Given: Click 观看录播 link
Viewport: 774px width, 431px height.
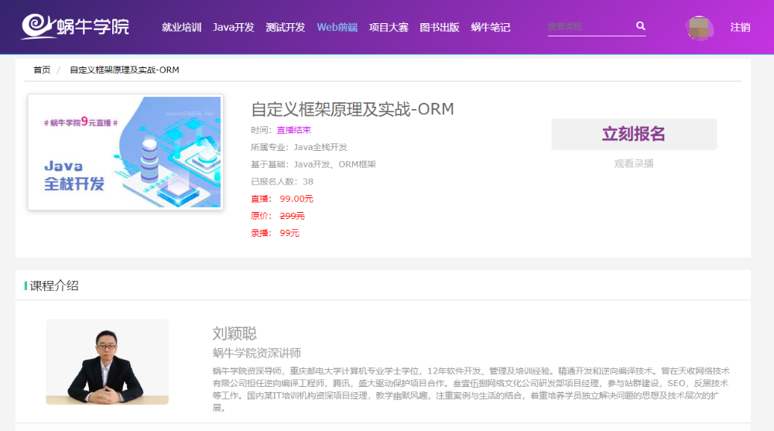Looking at the screenshot, I should 634,163.
